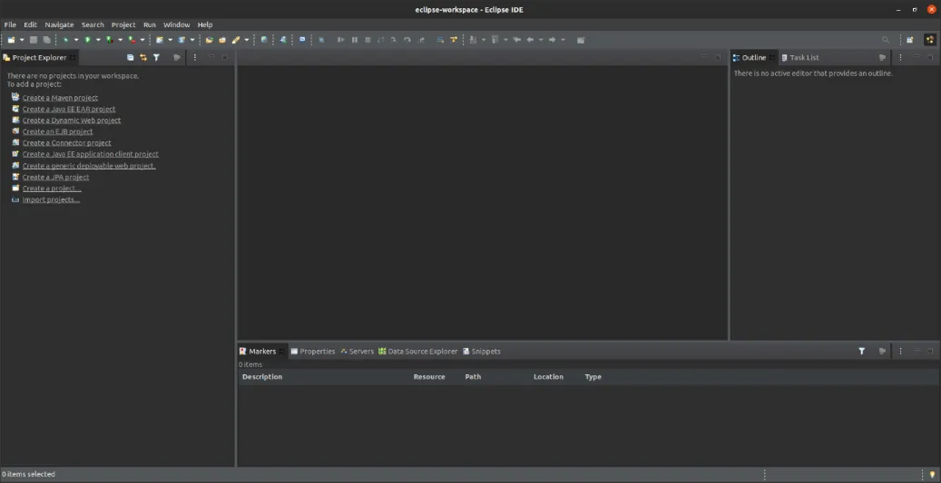Click the Location column header in Markers

548,377
